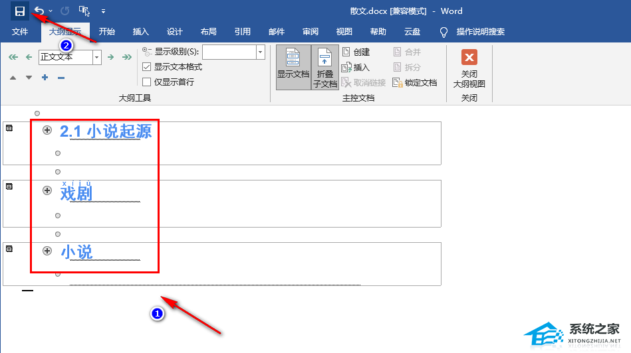The image size is (631, 353).
Task: Click the 合并 button
Action: (x=406, y=52)
